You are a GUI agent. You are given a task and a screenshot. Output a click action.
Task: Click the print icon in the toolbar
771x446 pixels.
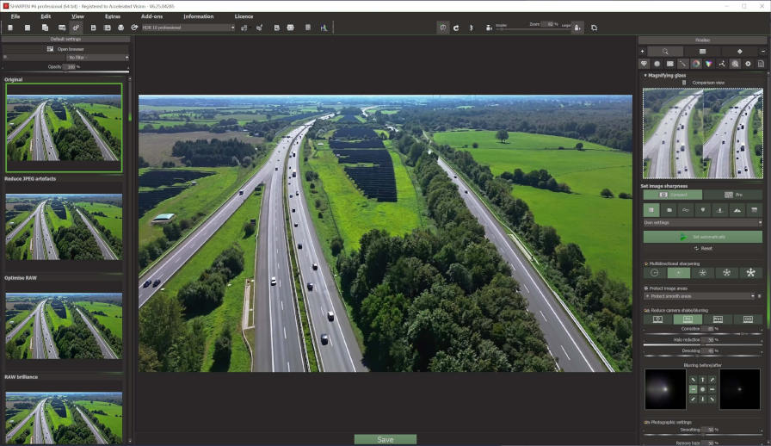[120, 28]
